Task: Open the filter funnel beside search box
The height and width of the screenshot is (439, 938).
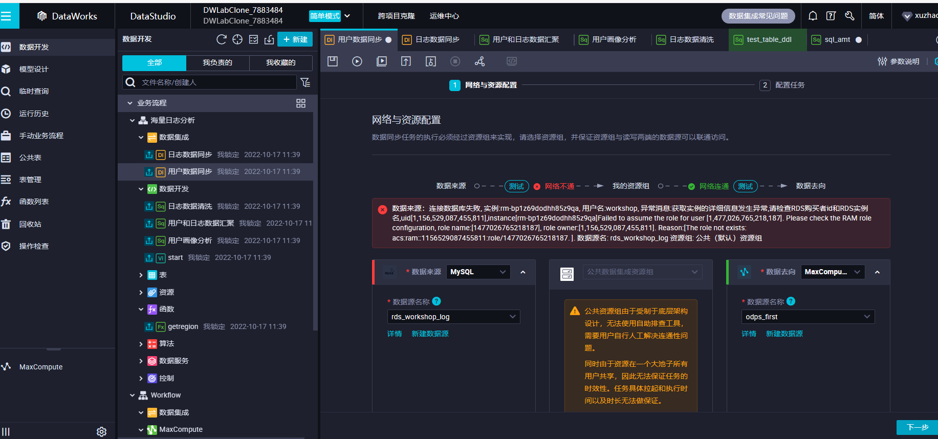Action: click(306, 82)
